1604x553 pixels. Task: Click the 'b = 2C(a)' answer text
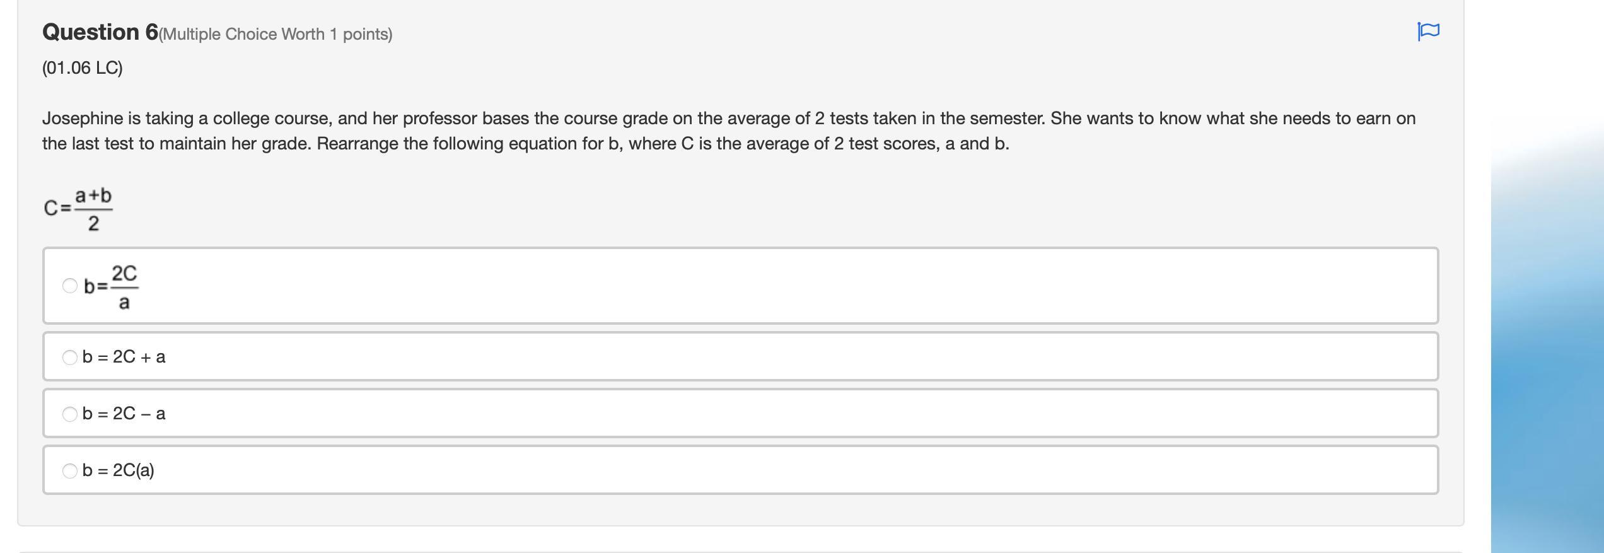[x=119, y=470]
